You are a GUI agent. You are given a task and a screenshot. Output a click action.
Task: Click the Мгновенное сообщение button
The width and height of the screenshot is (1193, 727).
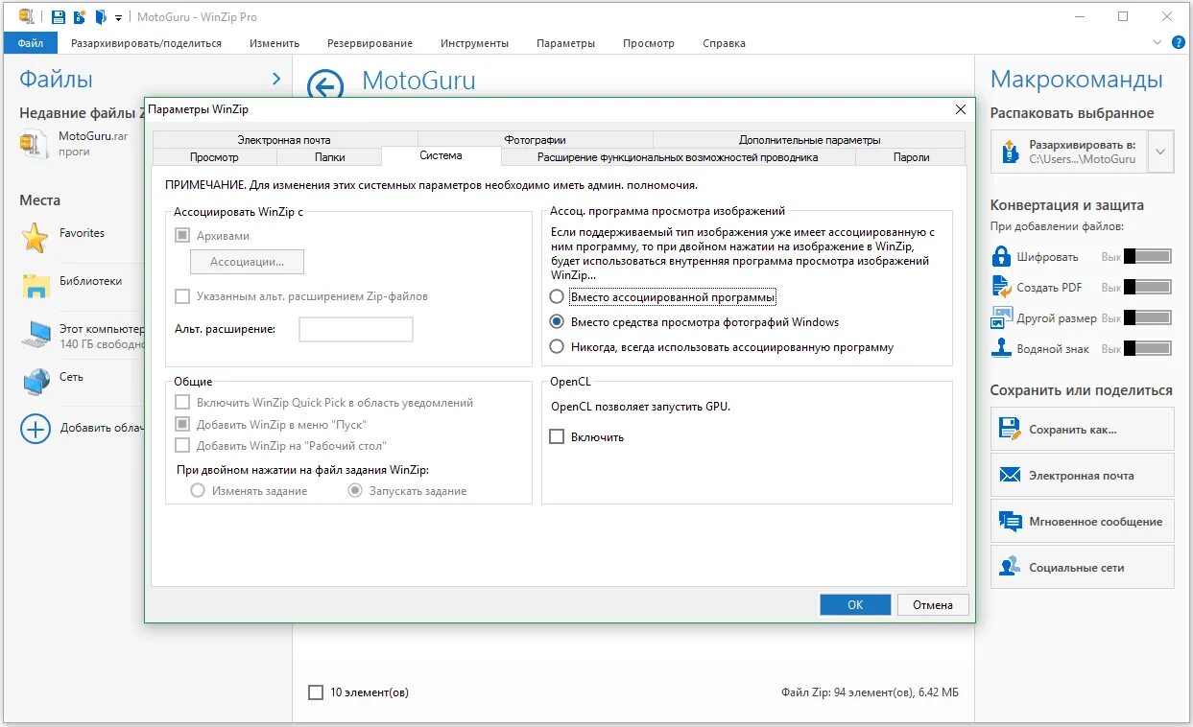click(x=1082, y=521)
